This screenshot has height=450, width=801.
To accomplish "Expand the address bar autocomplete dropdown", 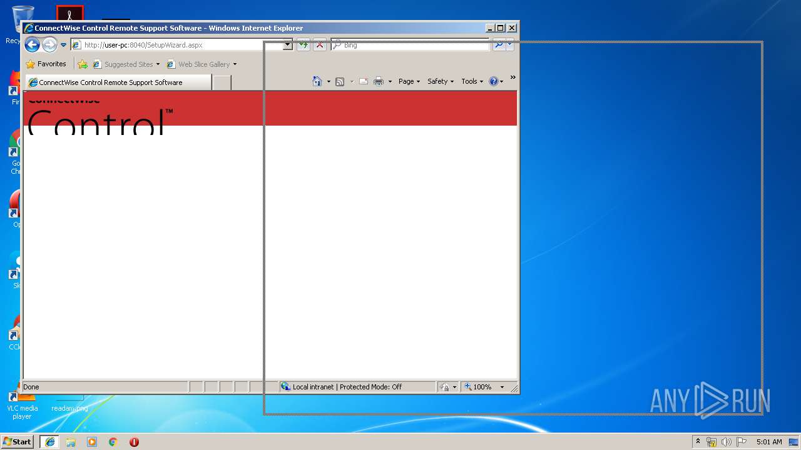I will (288, 45).
